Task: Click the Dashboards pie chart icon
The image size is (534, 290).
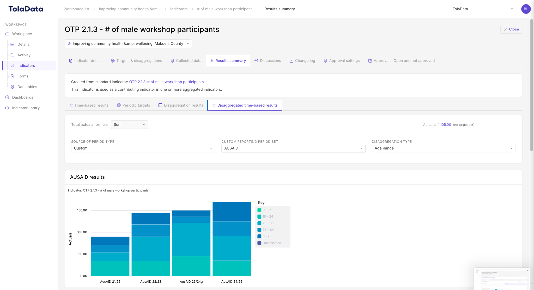Action: tap(7, 97)
